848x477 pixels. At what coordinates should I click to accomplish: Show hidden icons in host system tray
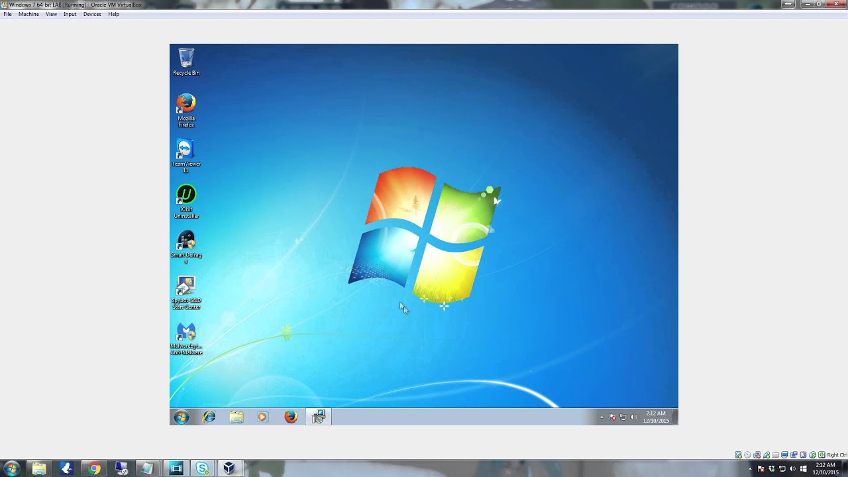(x=750, y=469)
